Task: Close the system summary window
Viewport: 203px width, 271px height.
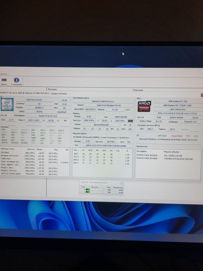Action: pos(202,95)
